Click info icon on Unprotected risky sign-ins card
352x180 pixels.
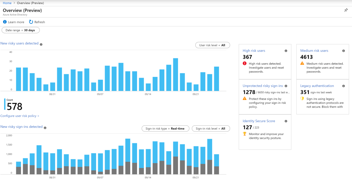pyautogui.click(x=286, y=86)
